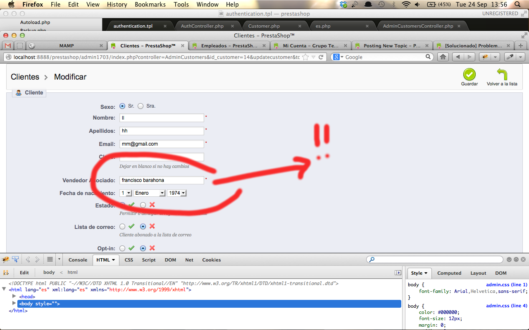The height and width of the screenshot is (330, 529).
Task: Minimize the Firebug panel
Action: coord(509,259)
